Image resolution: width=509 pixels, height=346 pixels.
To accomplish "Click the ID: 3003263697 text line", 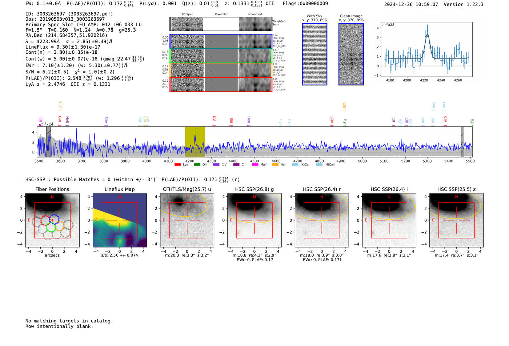I will coord(69,14).
